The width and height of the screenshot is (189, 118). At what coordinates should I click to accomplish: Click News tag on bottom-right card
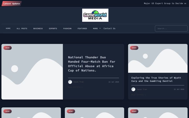[x=134, y=111]
